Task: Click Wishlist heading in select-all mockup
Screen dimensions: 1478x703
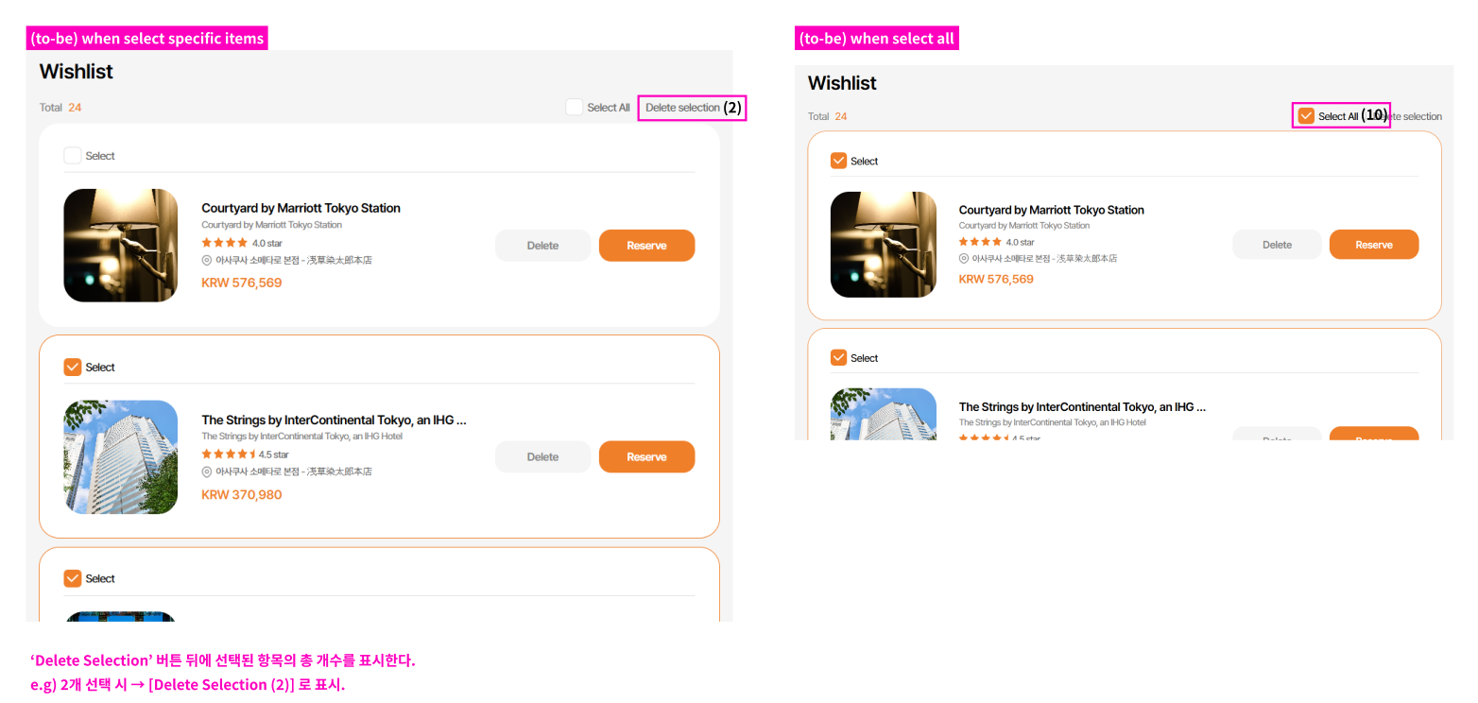Action: tap(842, 83)
